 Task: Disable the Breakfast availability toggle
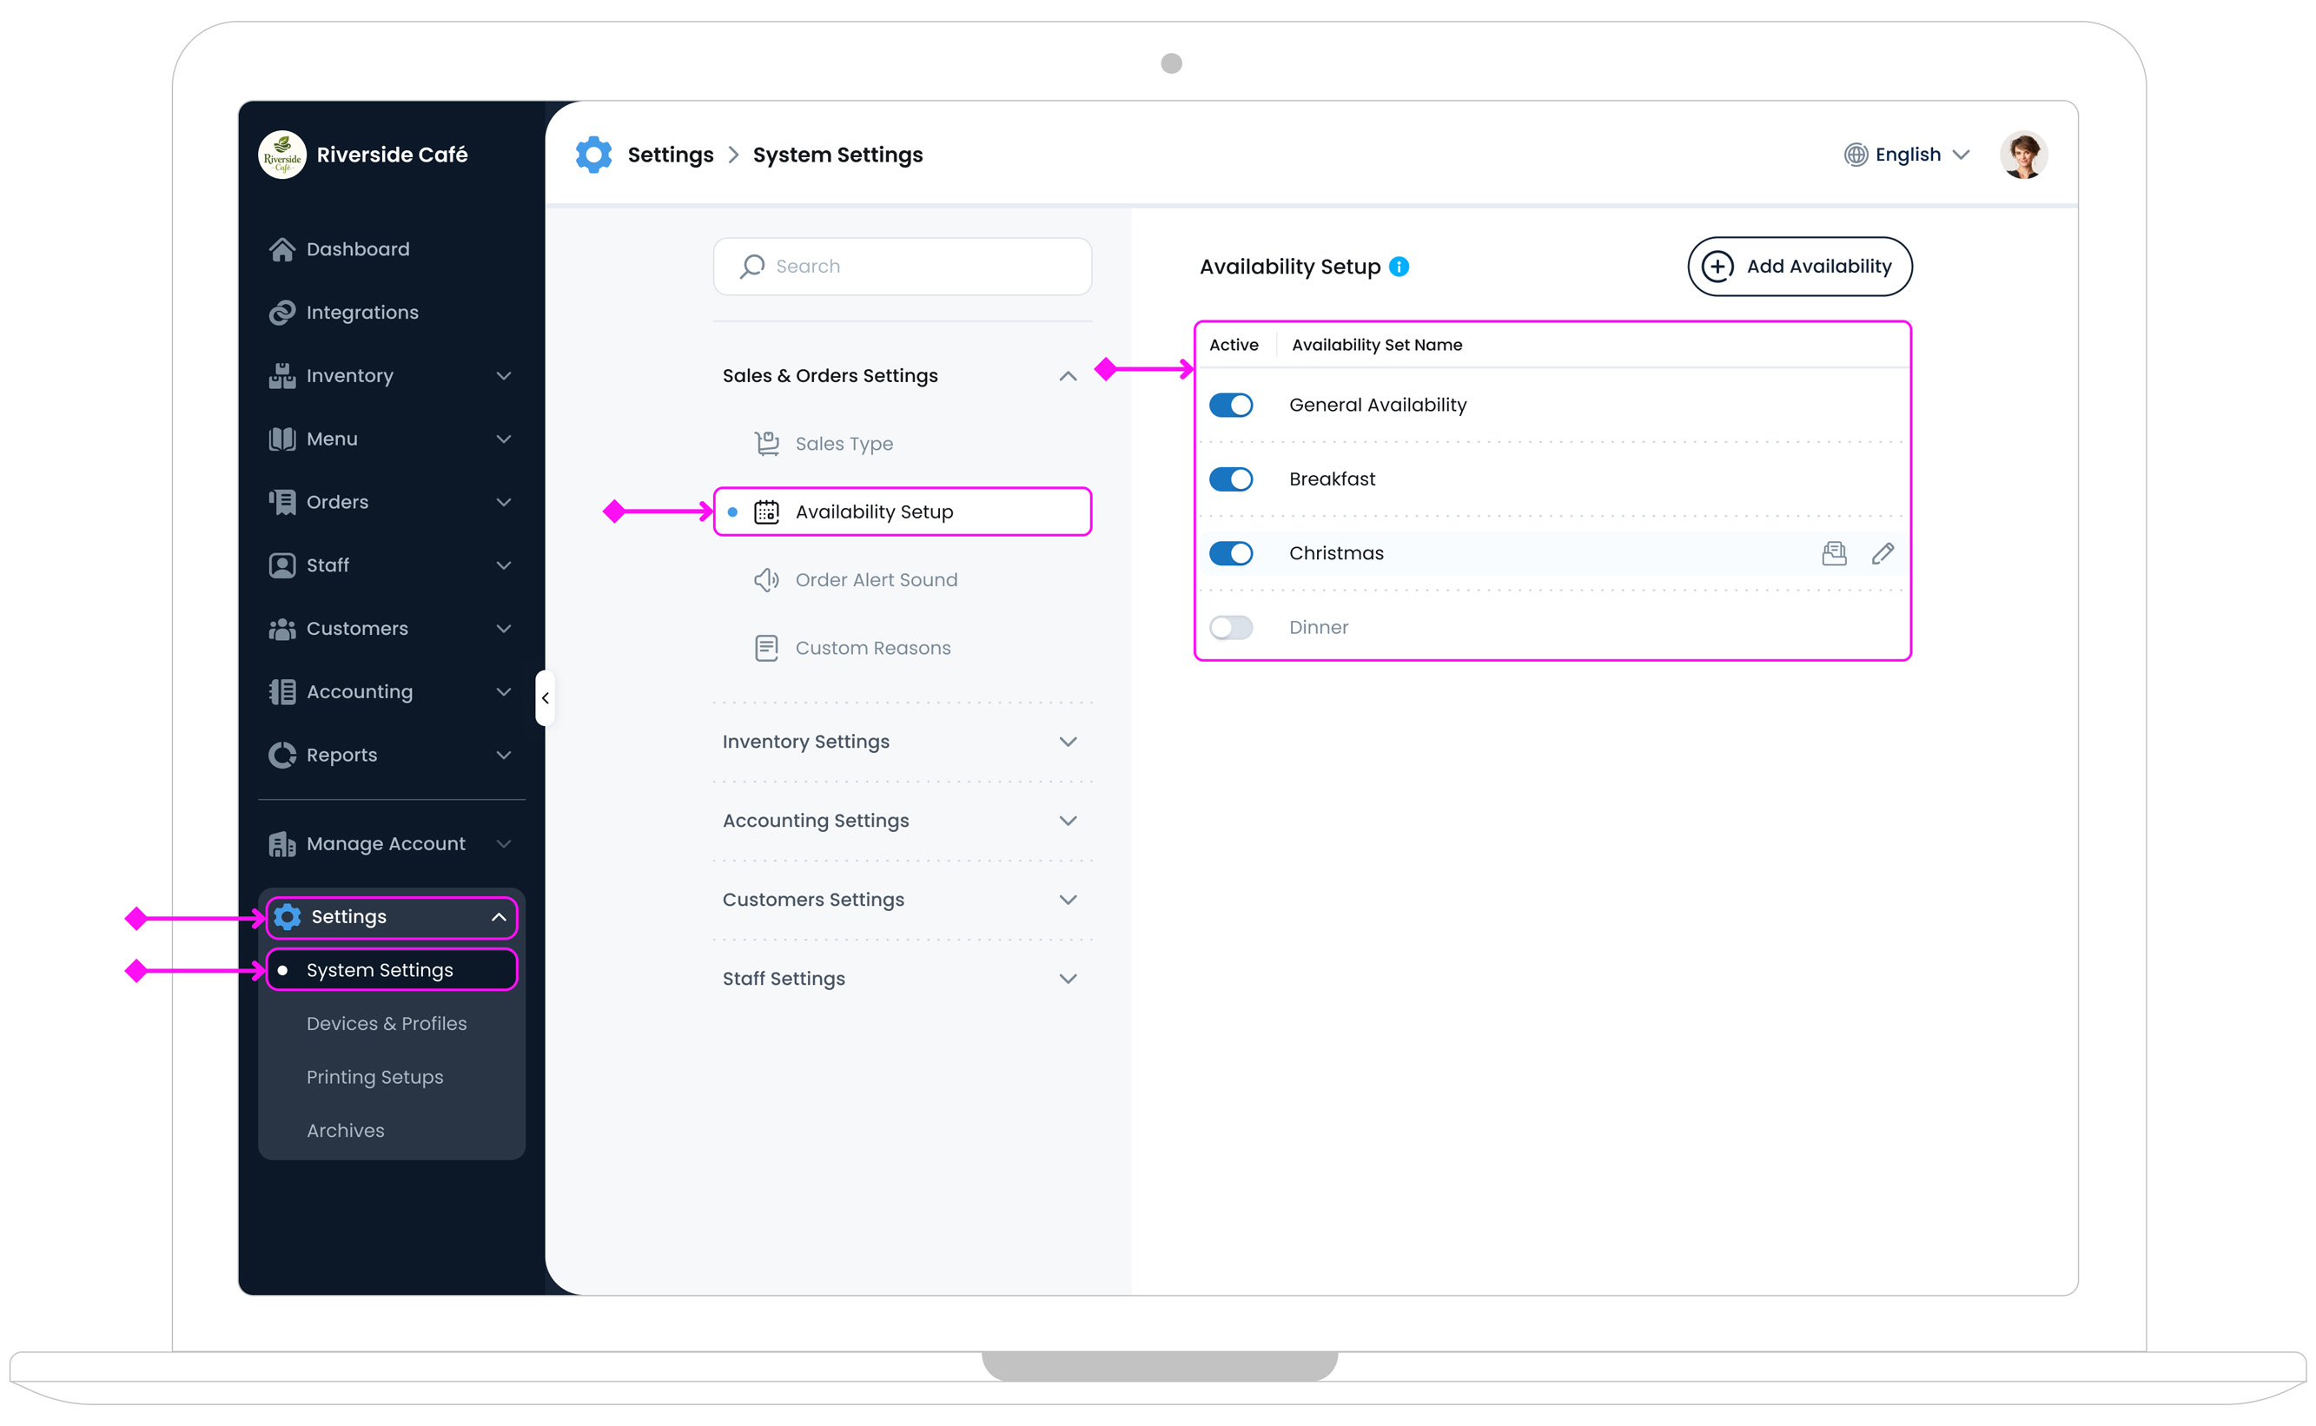[x=1231, y=479]
